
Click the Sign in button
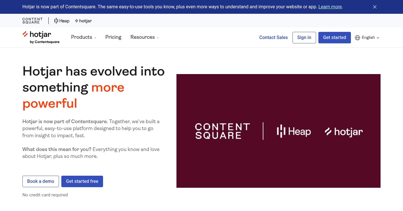coord(304,37)
